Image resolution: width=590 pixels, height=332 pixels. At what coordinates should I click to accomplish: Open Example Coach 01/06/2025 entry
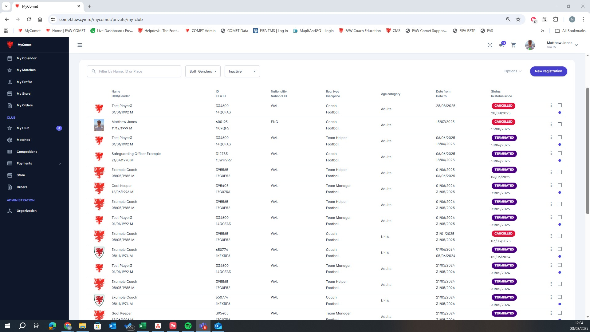(x=124, y=170)
